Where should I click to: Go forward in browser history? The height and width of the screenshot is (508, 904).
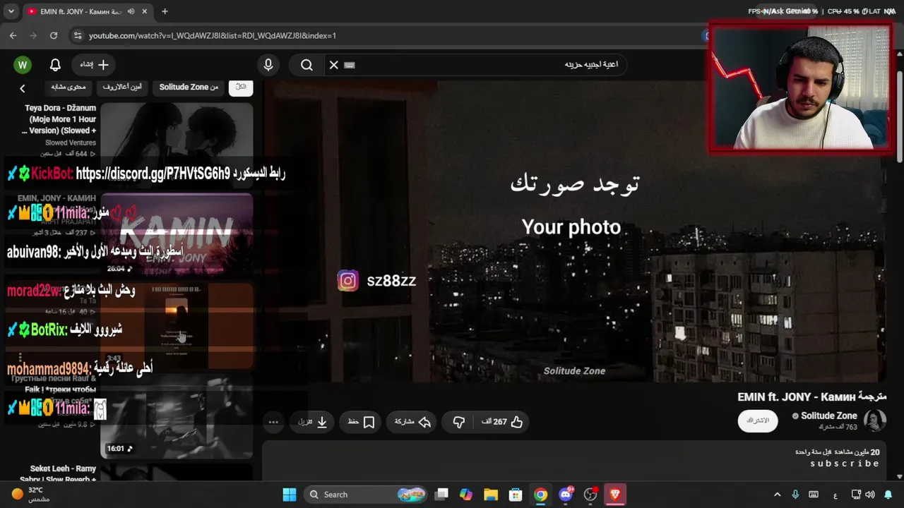(x=33, y=35)
